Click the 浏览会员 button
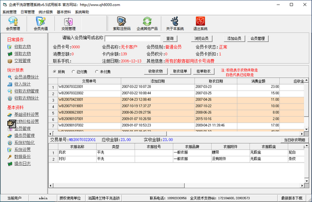 pyautogui.click(x=201, y=39)
